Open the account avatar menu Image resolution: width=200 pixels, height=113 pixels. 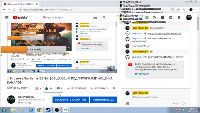pyautogui.click(x=189, y=17)
